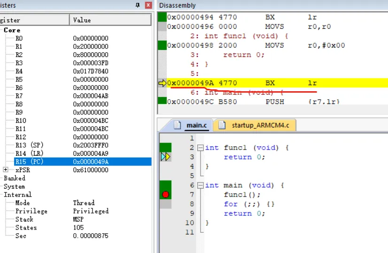Close the Registers panel with red X
The image size is (388, 253).
tap(148, 5)
